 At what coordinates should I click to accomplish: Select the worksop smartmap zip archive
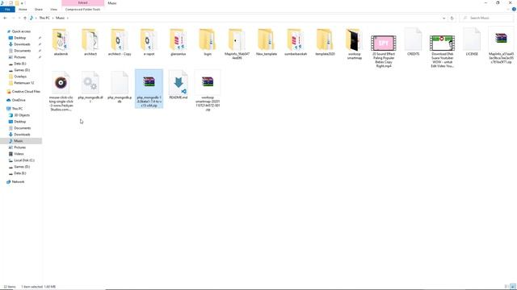click(208, 91)
